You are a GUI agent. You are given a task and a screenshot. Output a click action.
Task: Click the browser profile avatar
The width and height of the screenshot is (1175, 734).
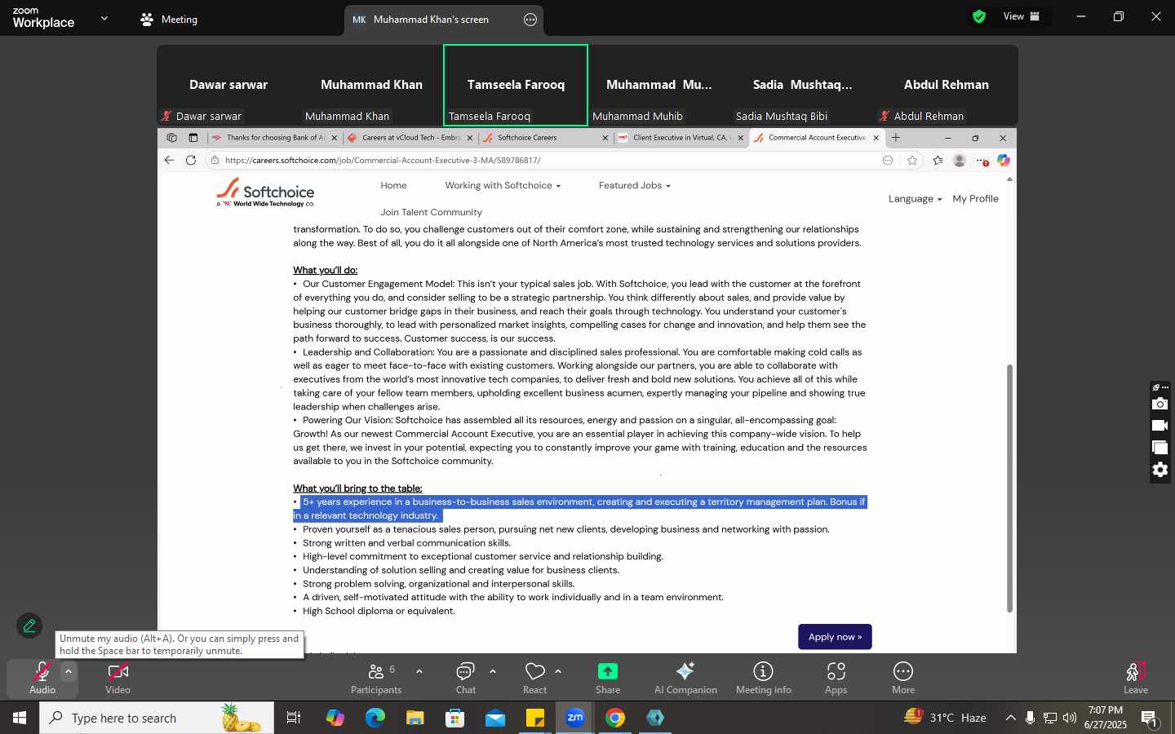click(960, 161)
